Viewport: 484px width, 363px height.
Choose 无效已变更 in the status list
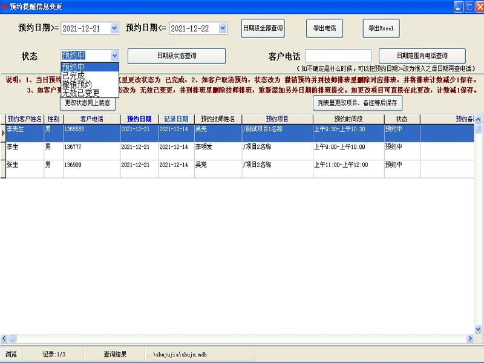click(x=90, y=93)
